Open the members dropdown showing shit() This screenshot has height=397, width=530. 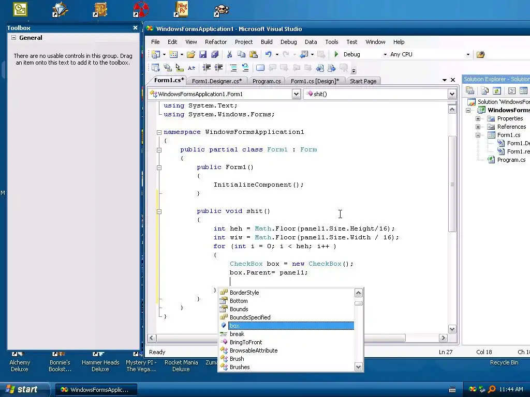click(x=452, y=94)
